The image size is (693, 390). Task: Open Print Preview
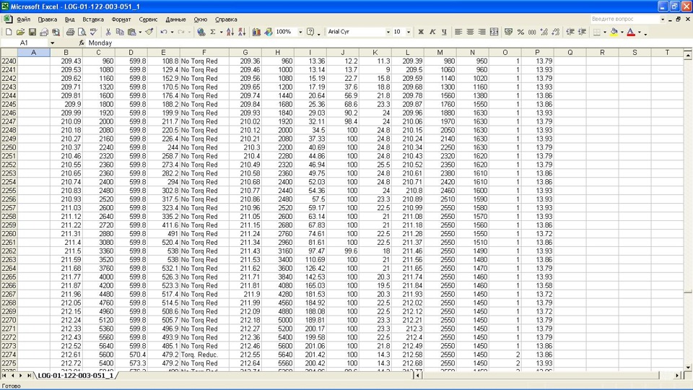pos(82,32)
